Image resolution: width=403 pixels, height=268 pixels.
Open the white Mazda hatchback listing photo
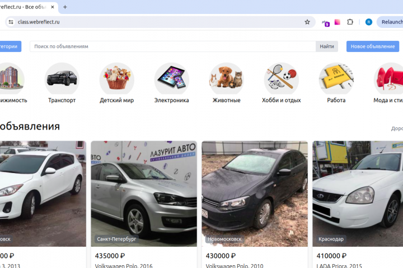pyautogui.click(x=43, y=194)
